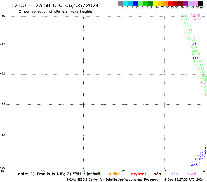The height and width of the screenshot is (182, 207).
Task: Select the 's3b' satellite legend label
Action: pyautogui.click(x=174, y=174)
